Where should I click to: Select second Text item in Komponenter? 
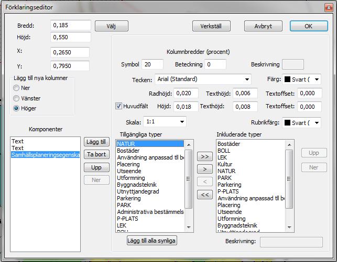[45, 148]
